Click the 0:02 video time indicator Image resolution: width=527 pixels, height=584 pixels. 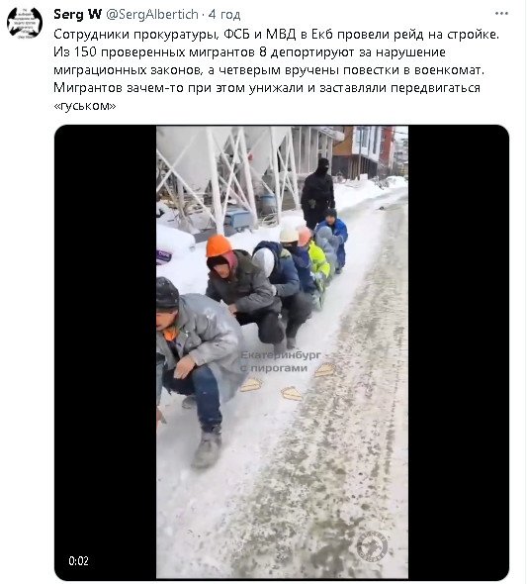point(78,560)
